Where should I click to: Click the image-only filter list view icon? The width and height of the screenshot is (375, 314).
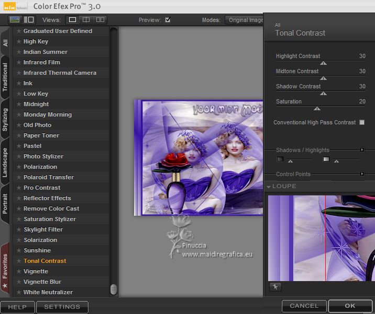tap(15, 20)
